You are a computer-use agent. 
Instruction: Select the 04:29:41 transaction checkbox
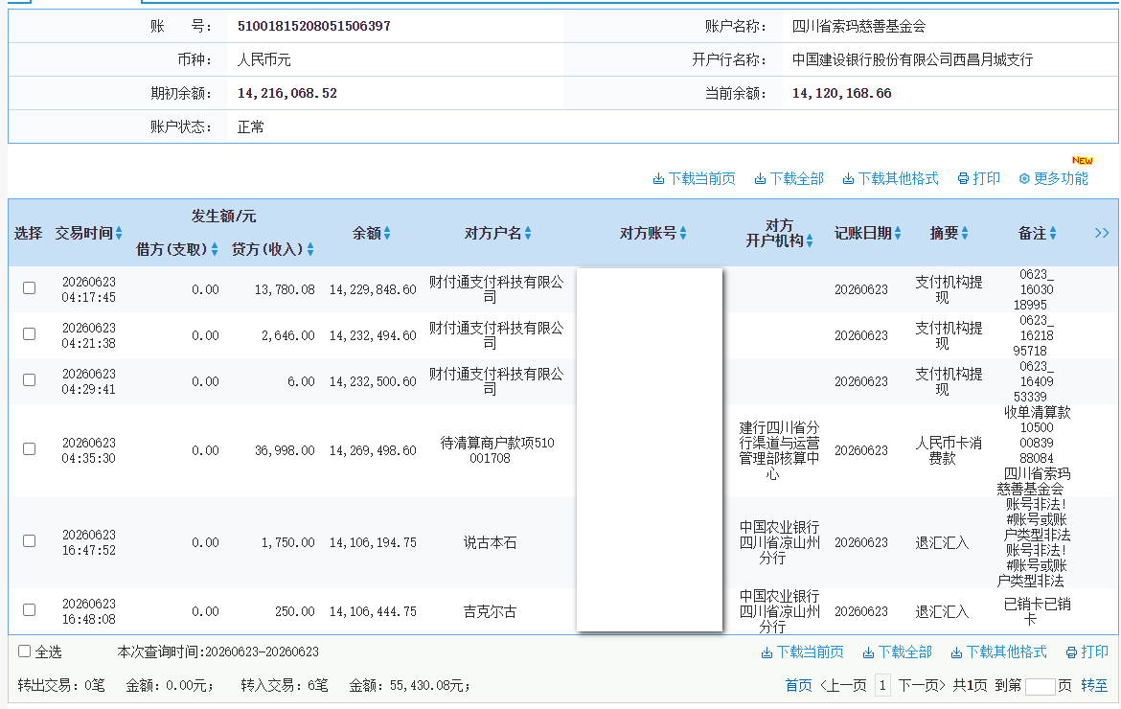(x=30, y=379)
